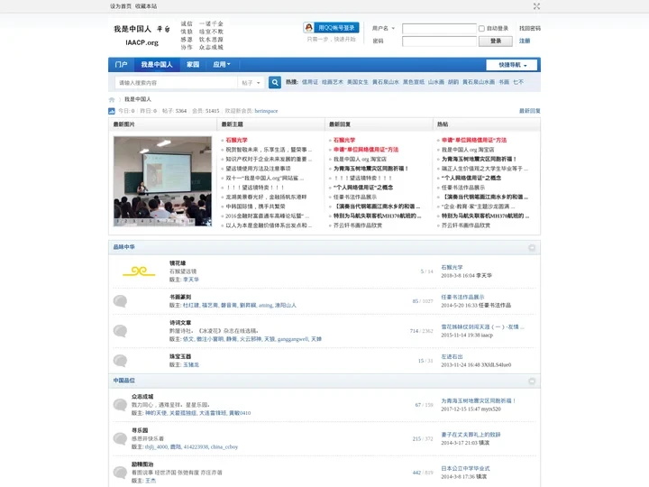Click 设为首页 link at top

121,6
